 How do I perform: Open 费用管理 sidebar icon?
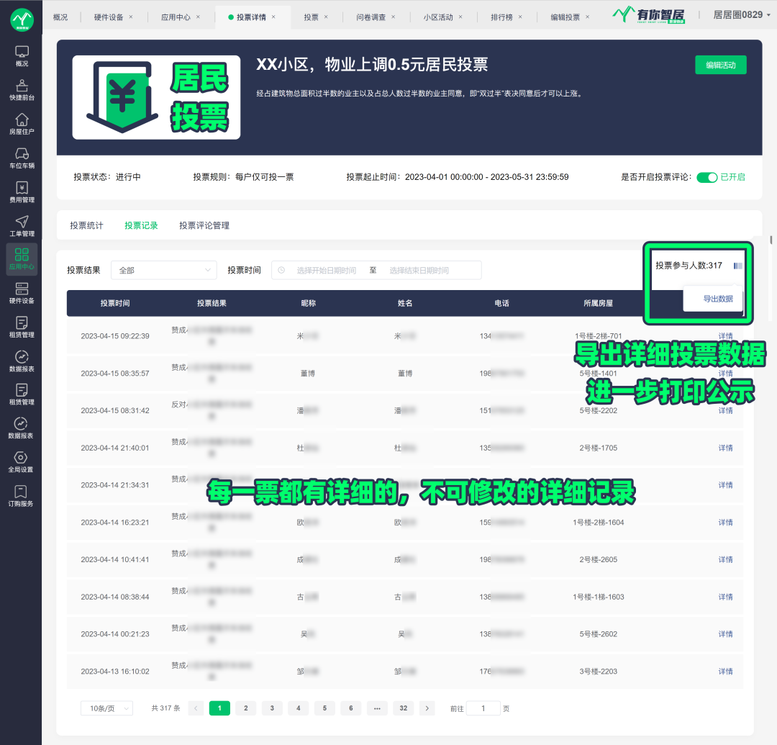pyautogui.click(x=22, y=192)
